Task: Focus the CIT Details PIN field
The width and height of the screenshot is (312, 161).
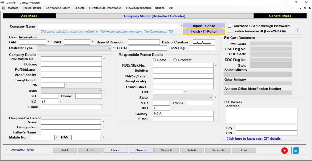Action: 266,133
